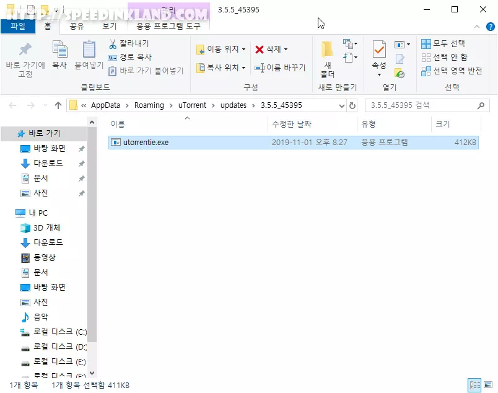Copy the file path with 경로 복사
This screenshot has width=498, height=393.
click(x=130, y=57)
